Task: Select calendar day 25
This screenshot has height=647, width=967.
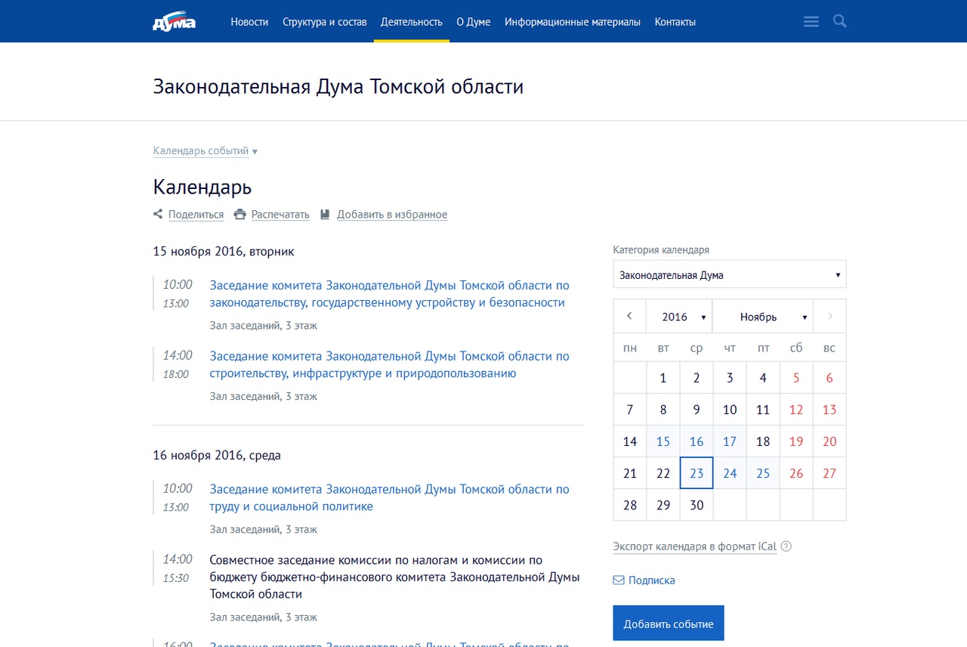Action: point(763,473)
